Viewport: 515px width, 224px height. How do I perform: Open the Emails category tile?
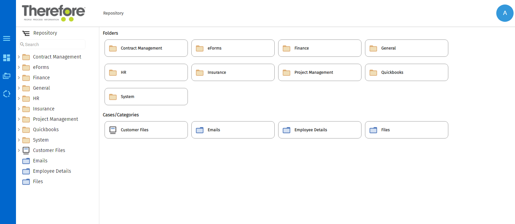point(233,130)
